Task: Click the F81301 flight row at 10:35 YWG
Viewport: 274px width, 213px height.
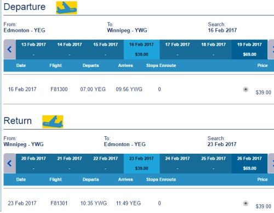Action: click(x=139, y=203)
